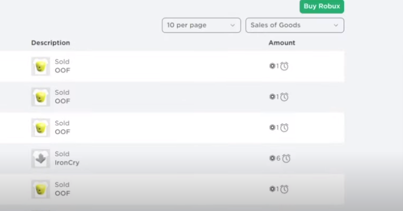Click the Buy Robux button
Viewport: 403px width, 211px height.
pyautogui.click(x=322, y=6)
